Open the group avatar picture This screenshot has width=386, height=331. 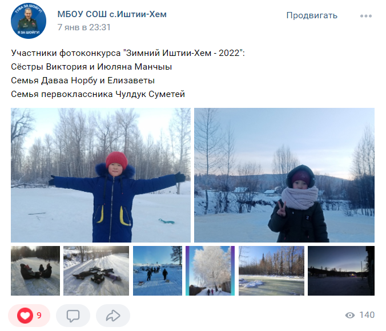pos(29,21)
